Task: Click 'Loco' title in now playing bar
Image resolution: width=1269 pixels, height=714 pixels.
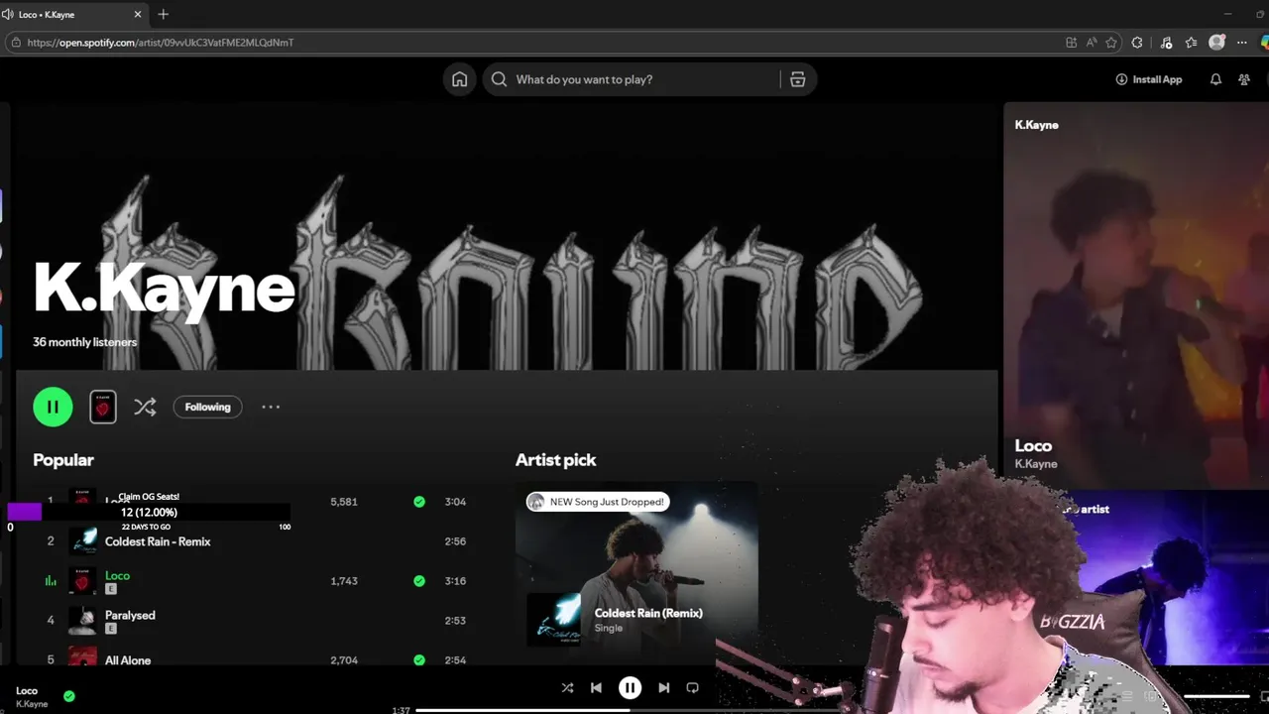Action: point(27,691)
